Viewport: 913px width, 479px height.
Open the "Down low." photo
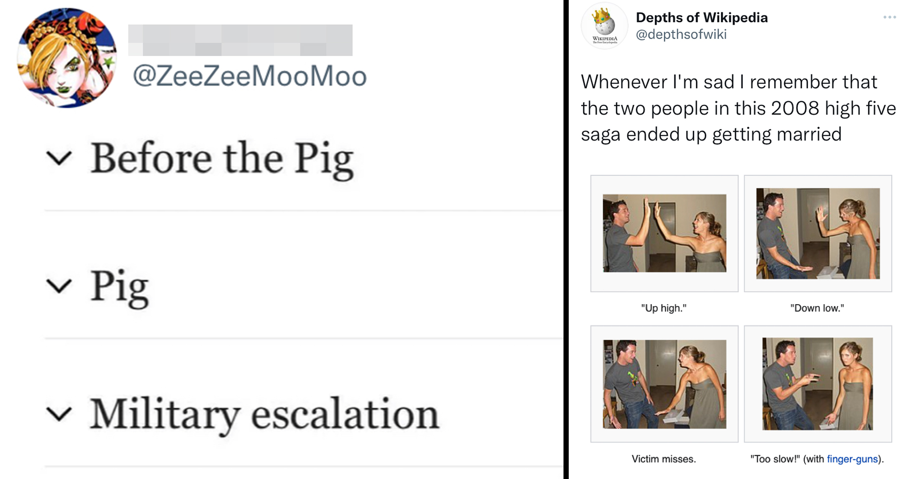click(x=818, y=233)
